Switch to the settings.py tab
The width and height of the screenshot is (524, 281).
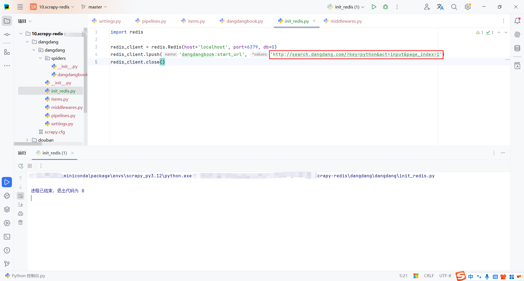coord(107,21)
